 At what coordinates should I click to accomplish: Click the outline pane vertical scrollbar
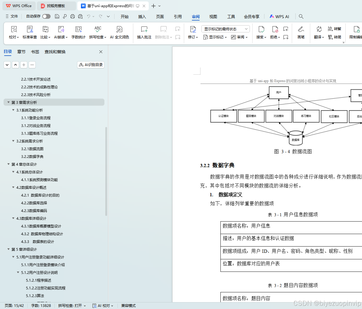pyautogui.click(x=106, y=172)
